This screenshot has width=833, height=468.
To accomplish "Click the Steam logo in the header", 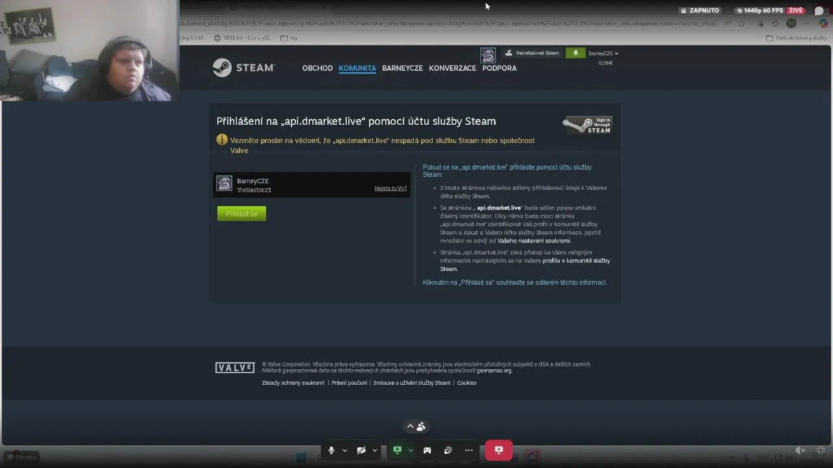I will point(243,68).
